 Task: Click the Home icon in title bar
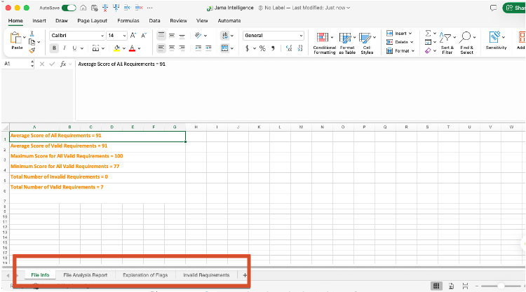coord(83,8)
